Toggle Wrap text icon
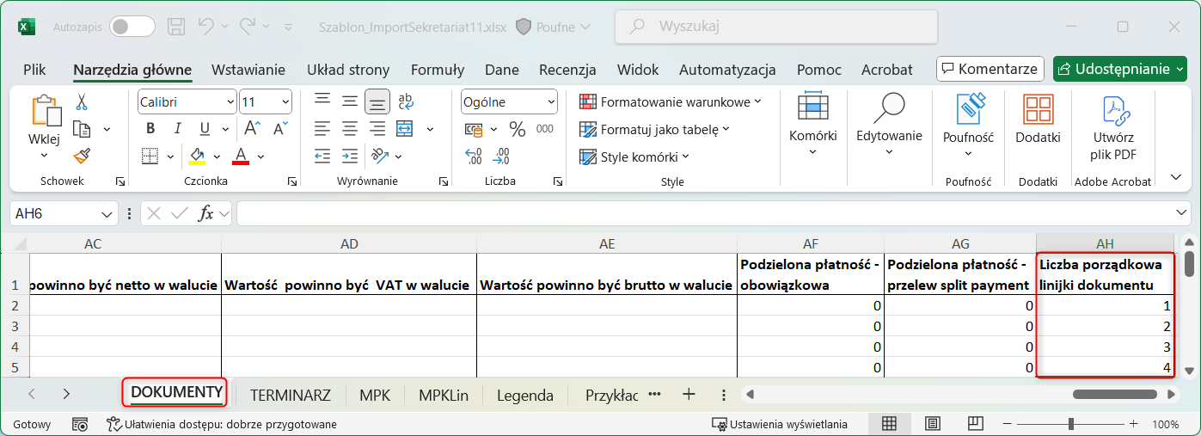Image resolution: width=1201 pixels, height=436 pixels. coord(406,101)
